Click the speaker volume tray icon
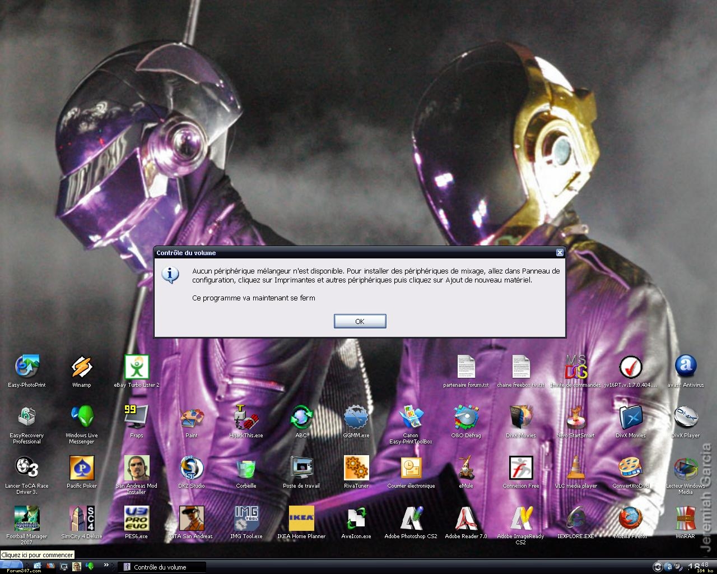 point(678,567)
